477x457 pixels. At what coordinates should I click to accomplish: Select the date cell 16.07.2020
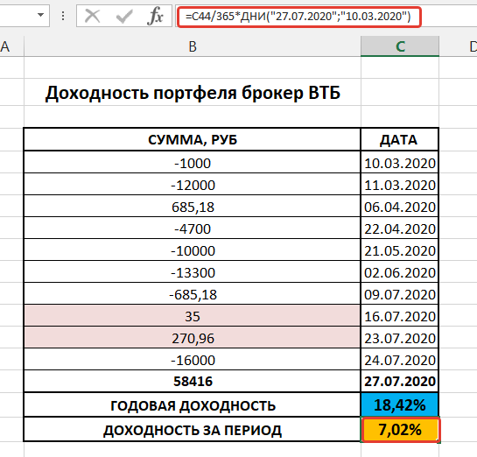point(399,315)
